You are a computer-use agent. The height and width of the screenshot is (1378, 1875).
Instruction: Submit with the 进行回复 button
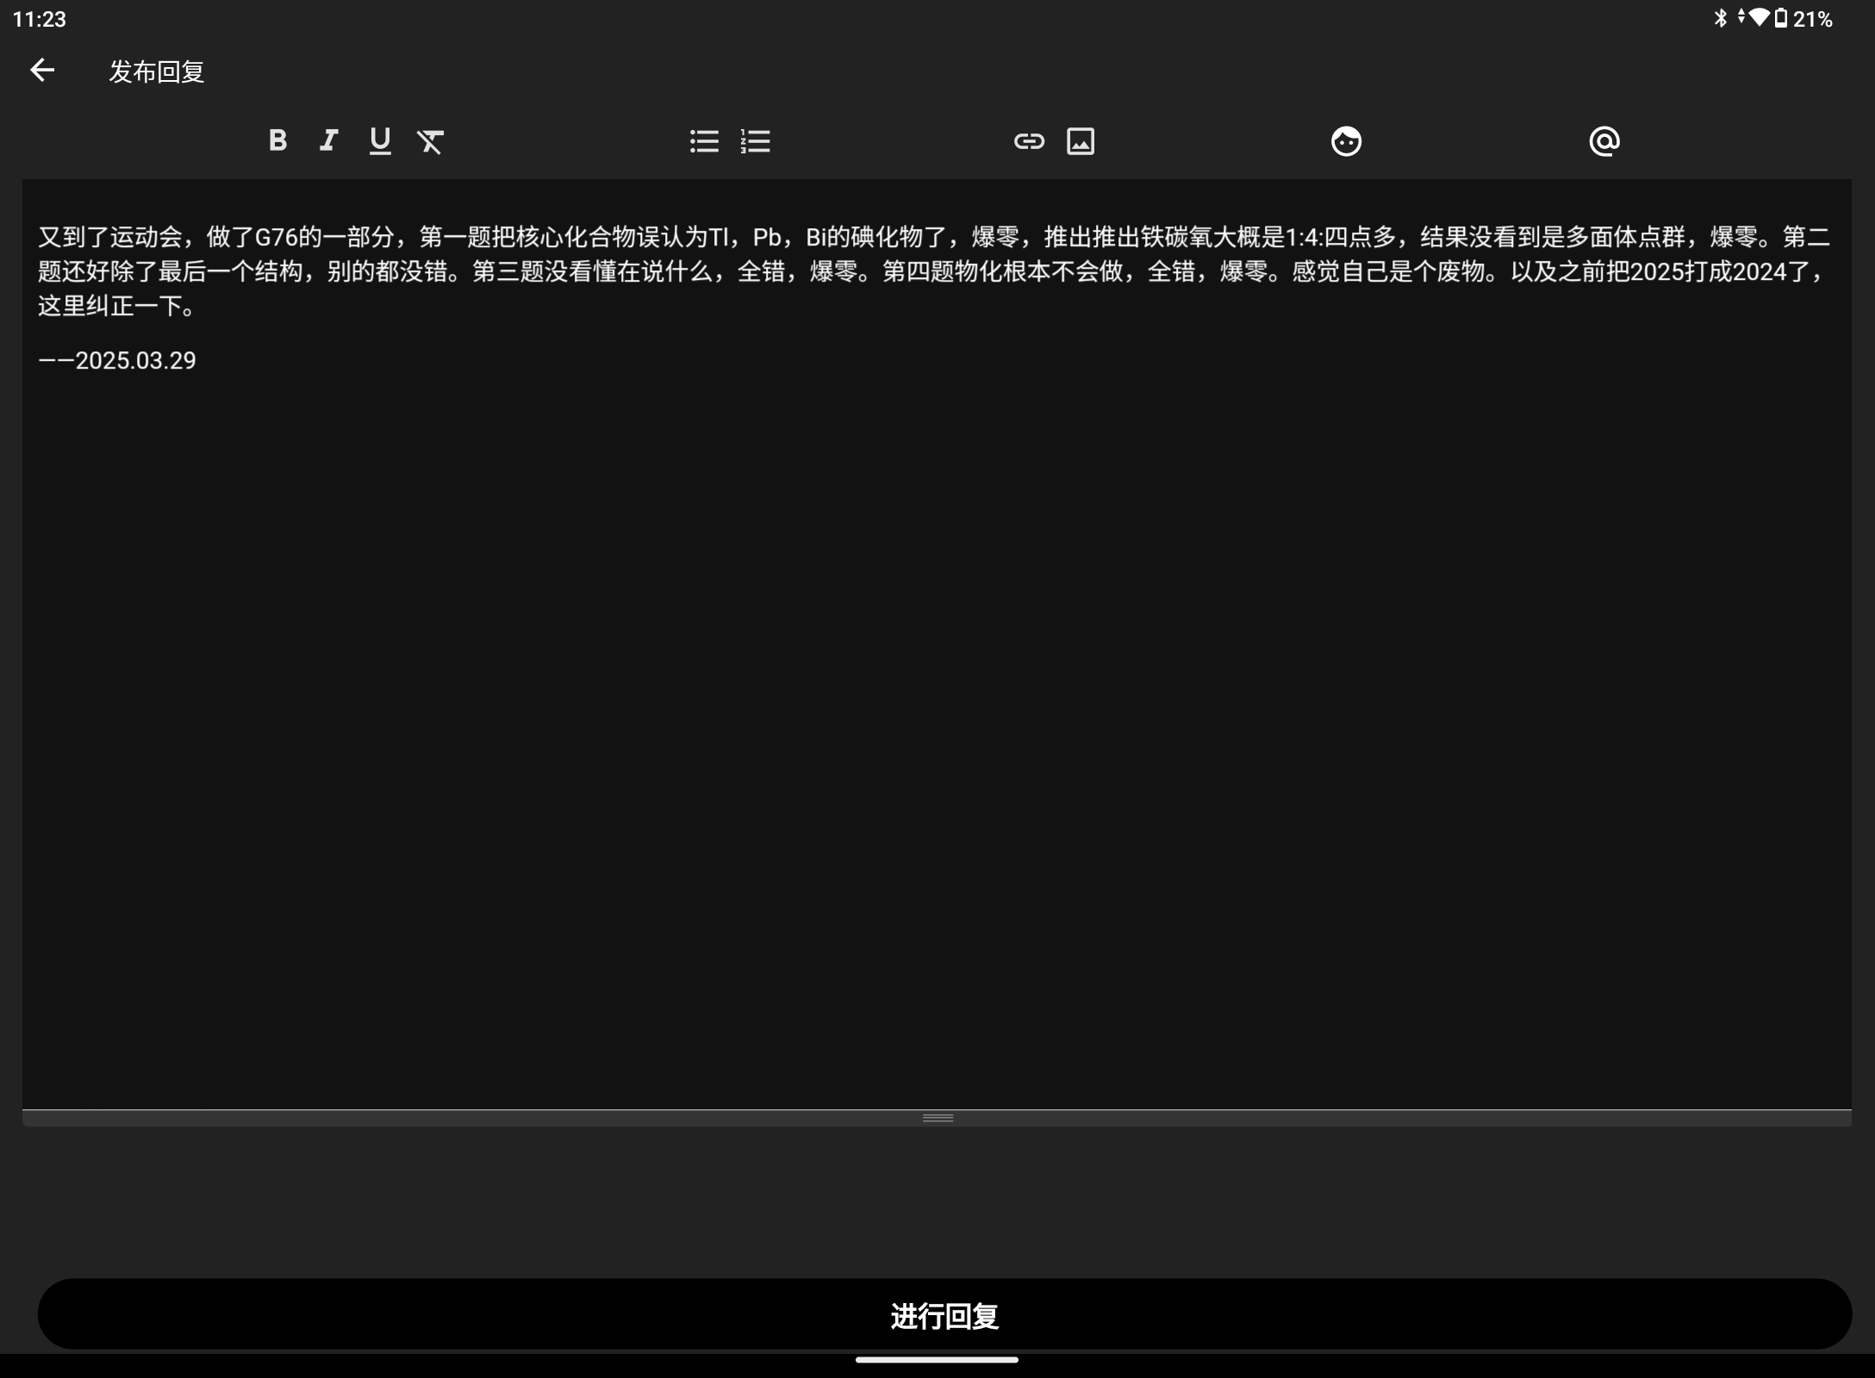944,1314
